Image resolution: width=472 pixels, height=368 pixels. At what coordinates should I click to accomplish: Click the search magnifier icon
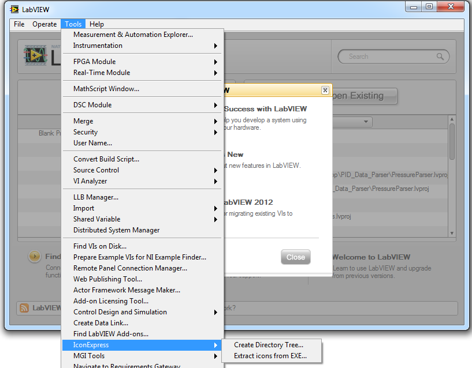tap(440, 57)
